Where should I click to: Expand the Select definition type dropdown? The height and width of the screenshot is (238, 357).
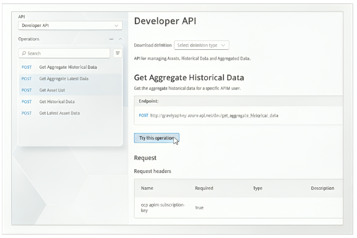point(201,45)
